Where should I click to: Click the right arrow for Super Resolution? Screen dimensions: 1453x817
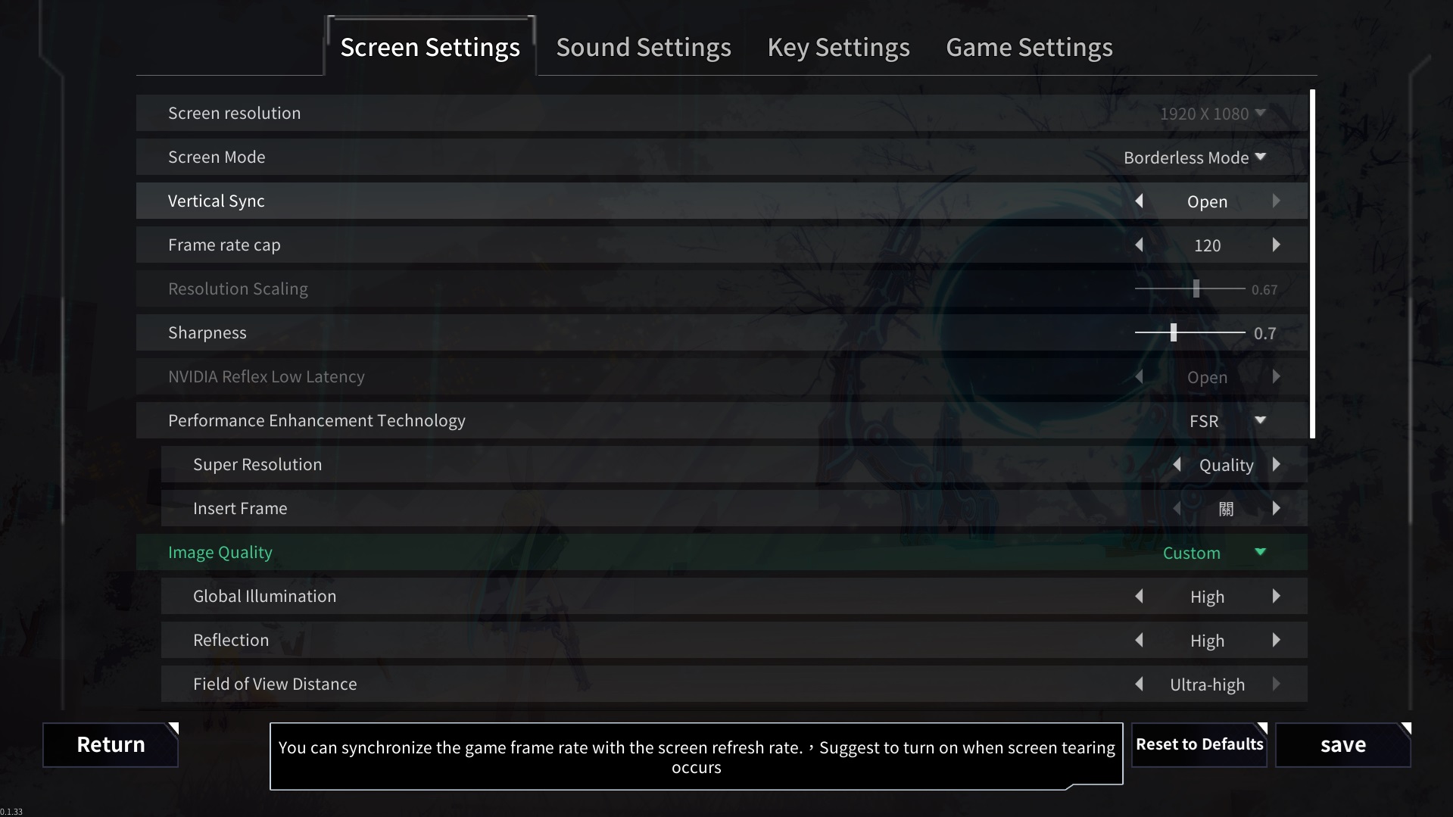tap(1277, 465)
